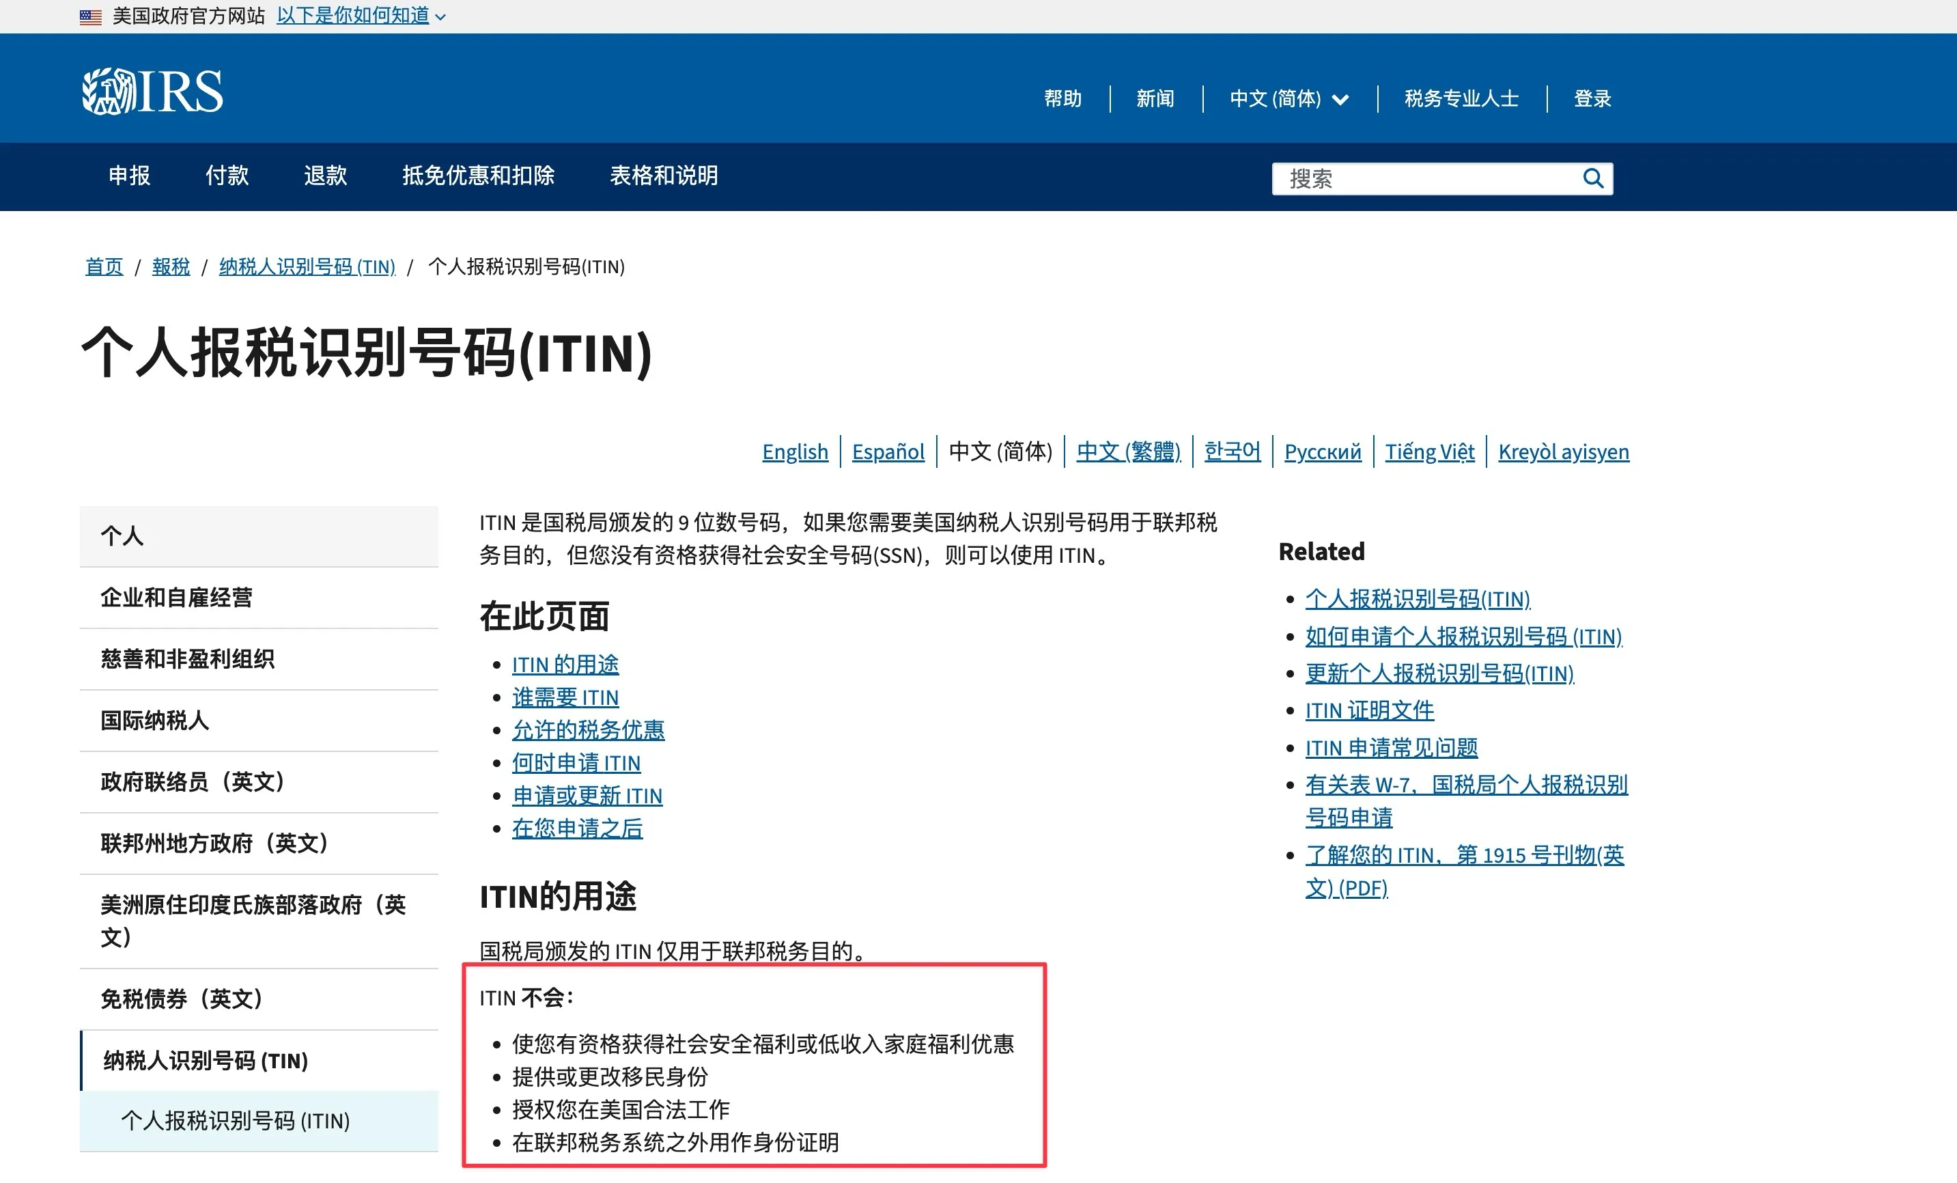Jump to 在您申请之后 section
1957x1183 pixels.
click(578, 829)
